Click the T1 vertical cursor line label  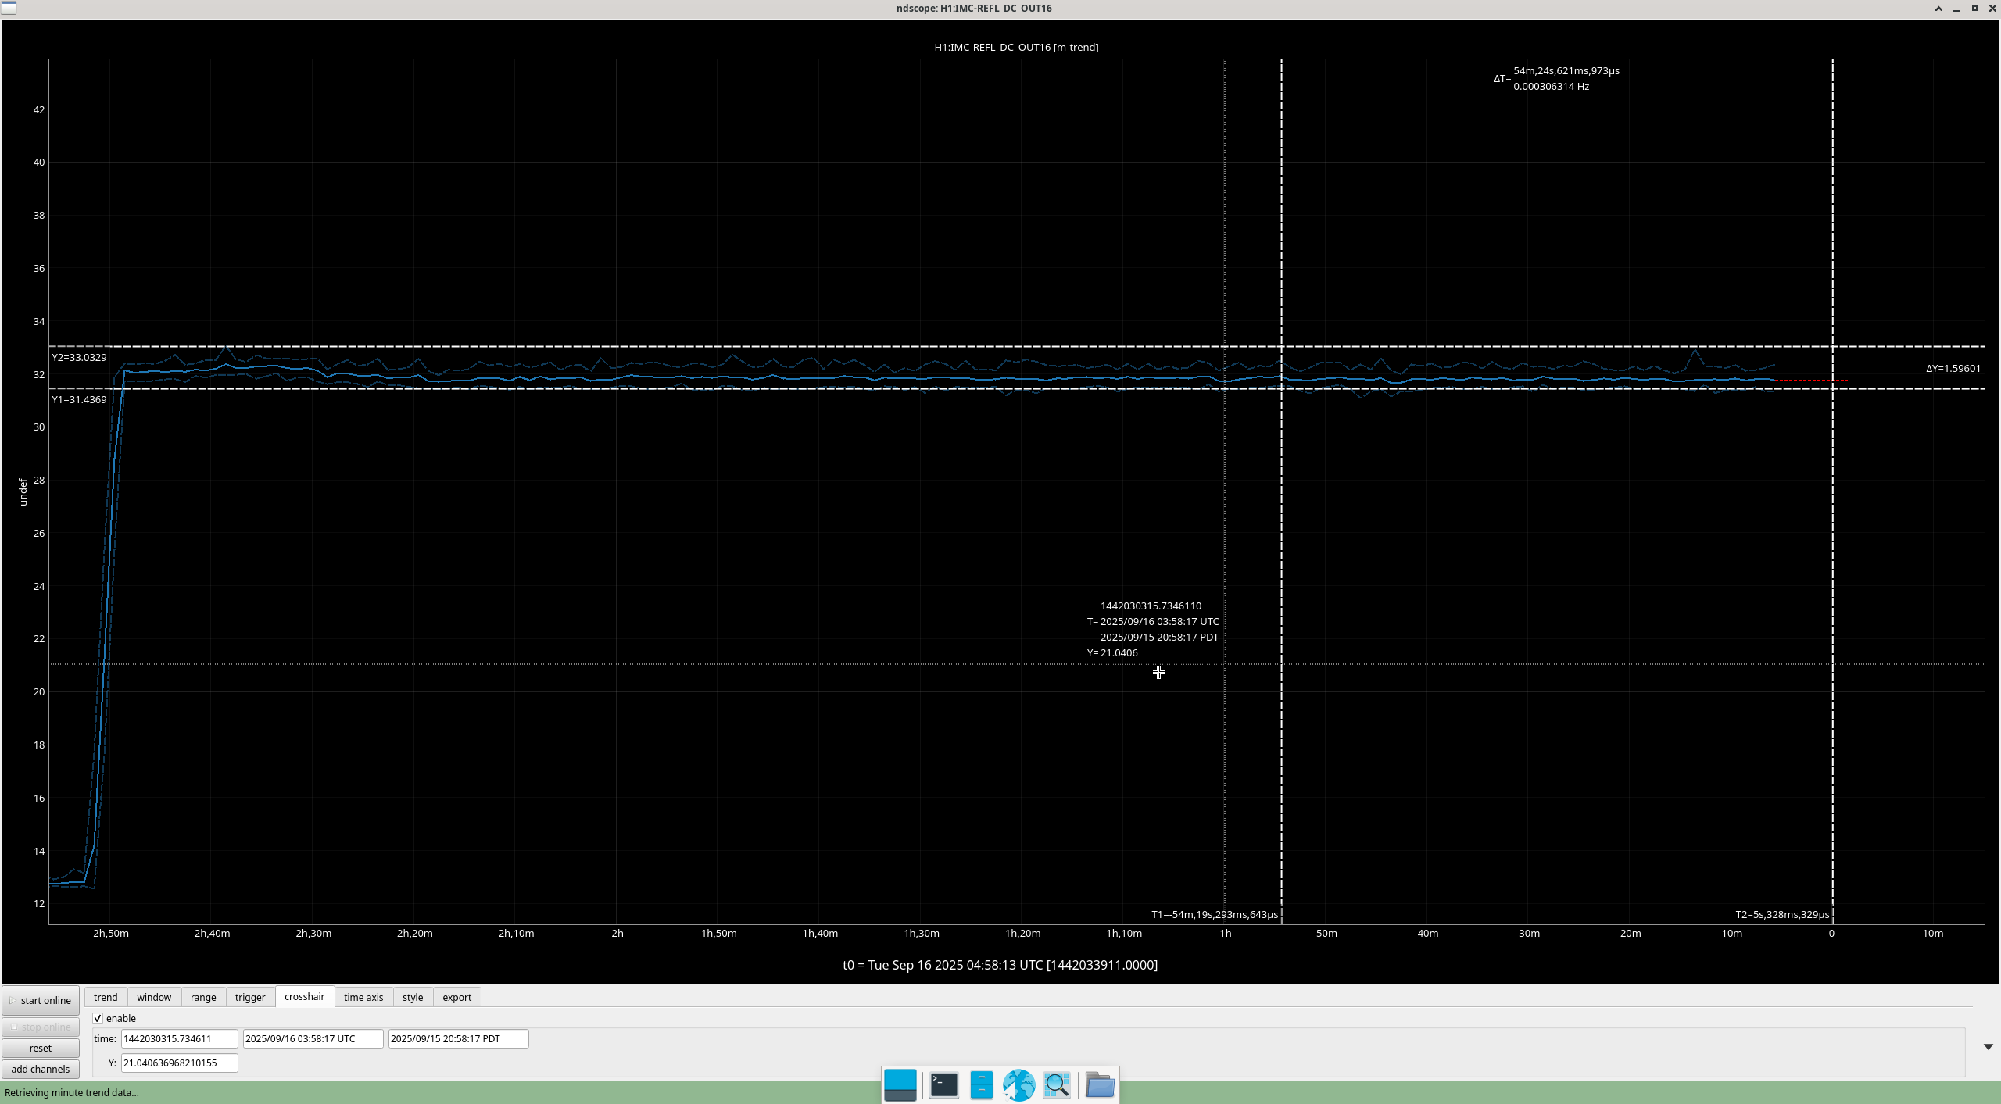(x=1214, y=914)
